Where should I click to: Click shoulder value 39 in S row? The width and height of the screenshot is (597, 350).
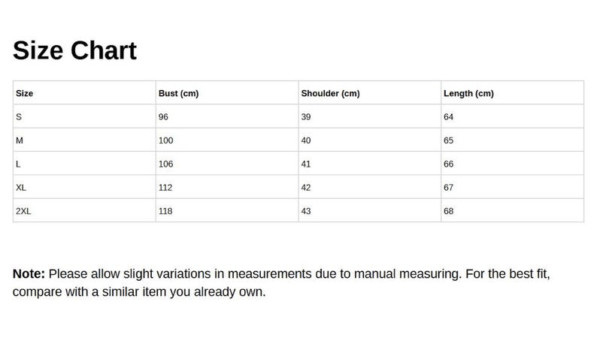tap(306, 117)
